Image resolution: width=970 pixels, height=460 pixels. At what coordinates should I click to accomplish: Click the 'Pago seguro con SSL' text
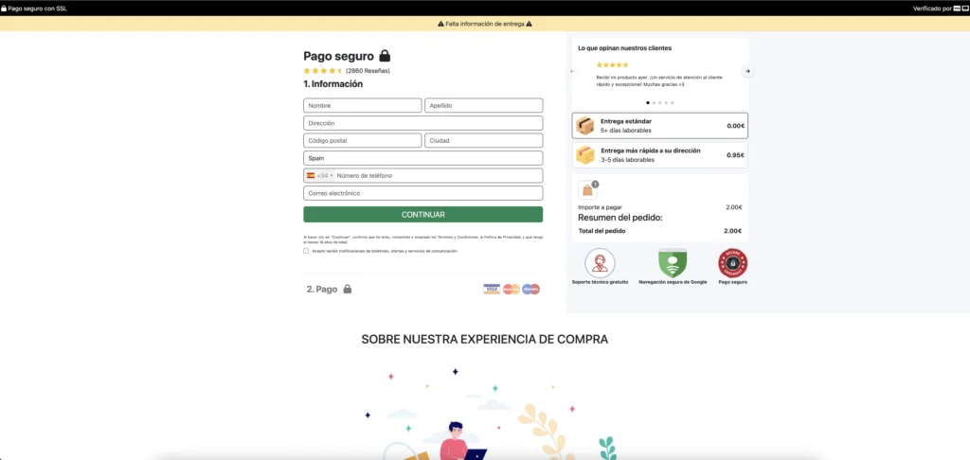[38, 9]
